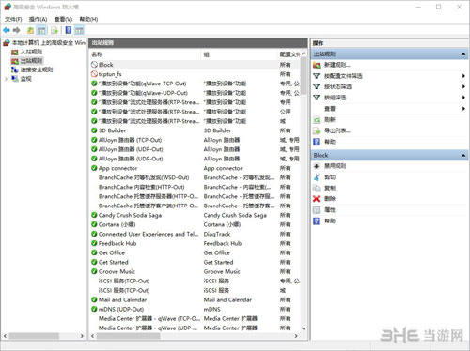Select the 监视 (Monitoring) tree item
470x351 pixels.
coord(26,79)
